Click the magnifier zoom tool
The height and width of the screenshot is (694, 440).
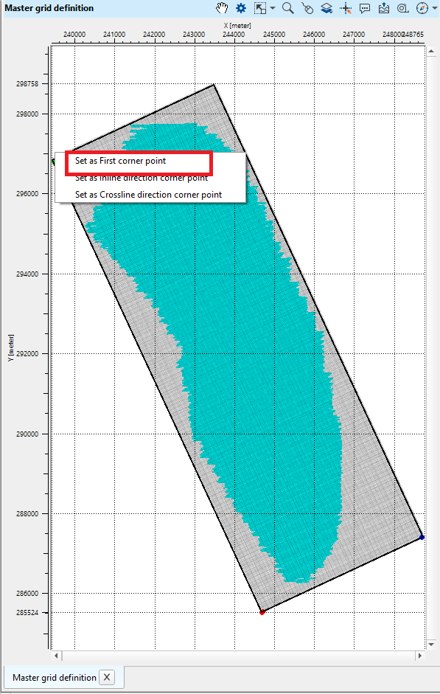(288, 8)
